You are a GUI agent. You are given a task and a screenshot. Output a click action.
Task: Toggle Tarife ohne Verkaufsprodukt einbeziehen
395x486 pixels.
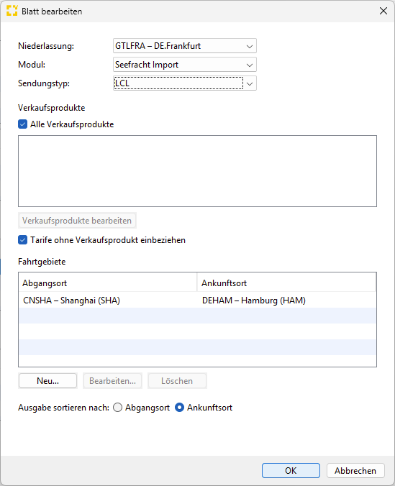[x=22, y=240]
